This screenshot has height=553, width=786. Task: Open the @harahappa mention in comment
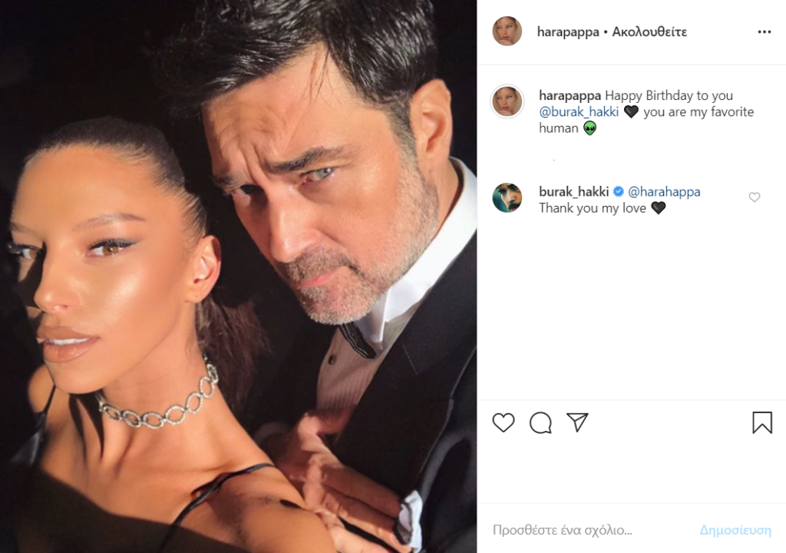coord(664,191)
